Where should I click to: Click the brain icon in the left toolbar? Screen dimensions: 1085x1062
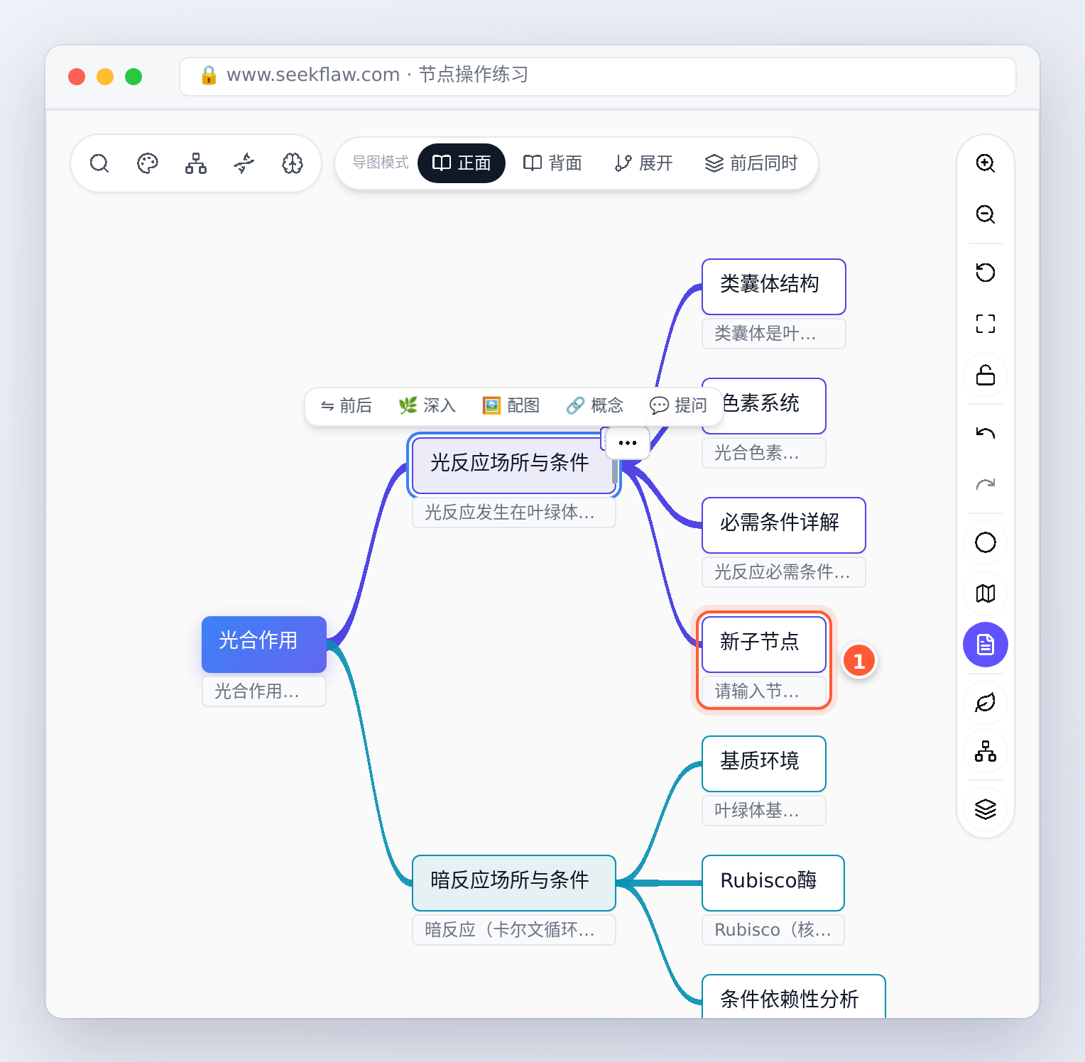coord(293,163)
